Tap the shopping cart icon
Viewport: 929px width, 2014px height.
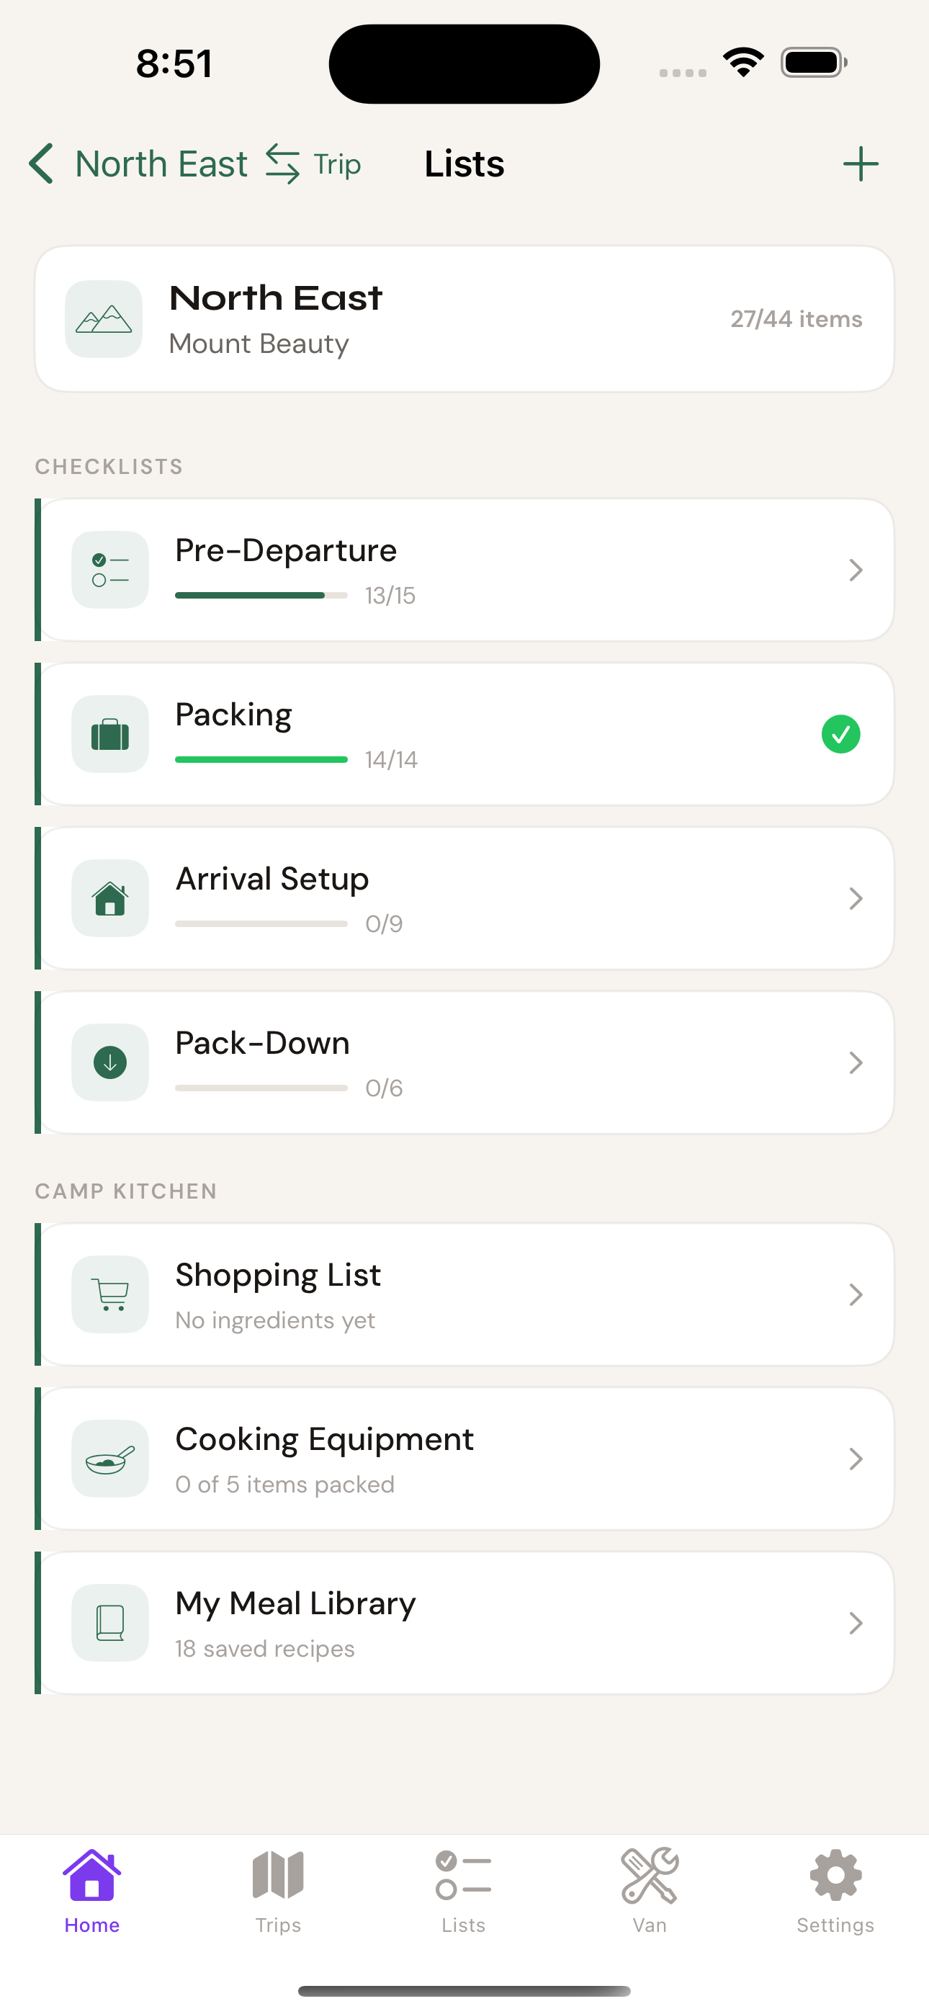(110, 1294)
